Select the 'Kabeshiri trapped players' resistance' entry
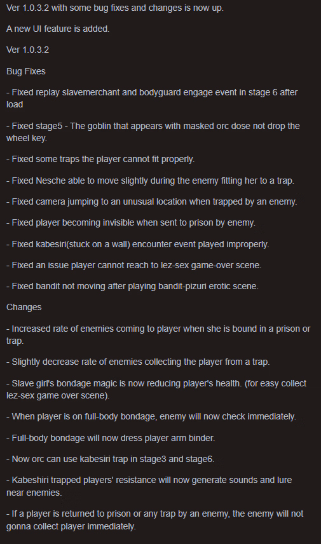 (149, 486)
